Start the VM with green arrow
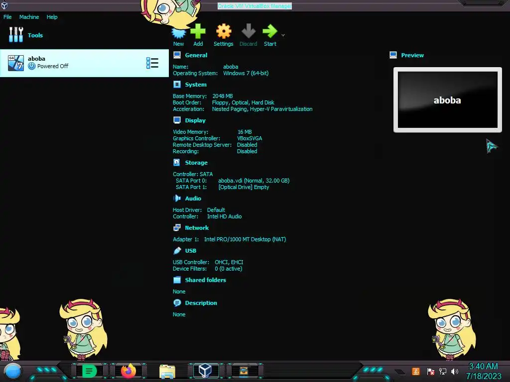This screenshot has width=510, height=382. point(270,31)
